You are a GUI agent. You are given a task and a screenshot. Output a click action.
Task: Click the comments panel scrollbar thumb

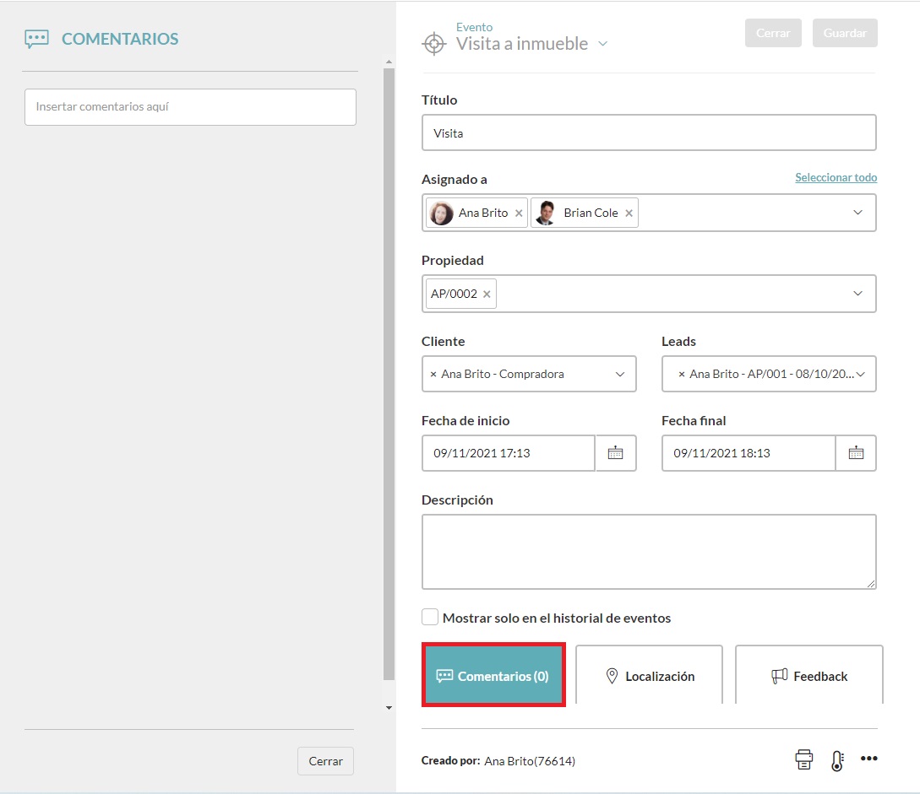(x=389, y=374)
